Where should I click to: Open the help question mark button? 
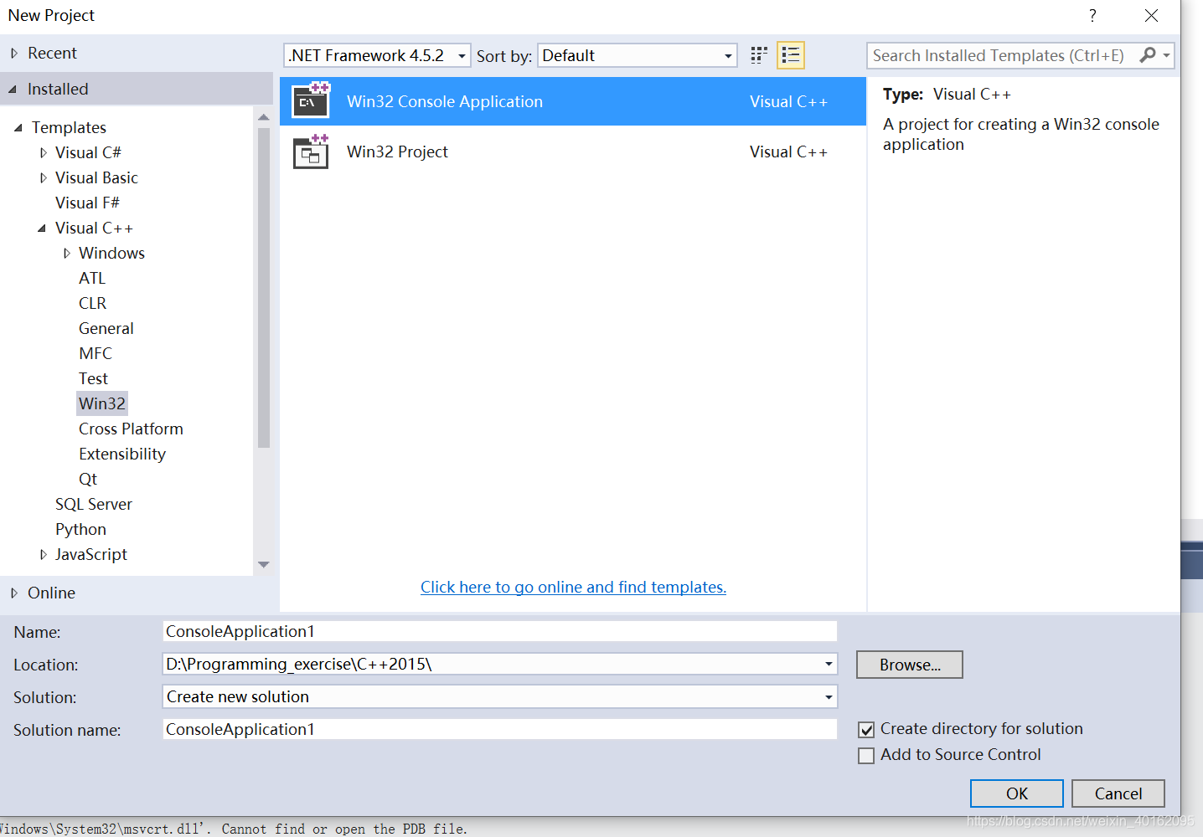1092,16
